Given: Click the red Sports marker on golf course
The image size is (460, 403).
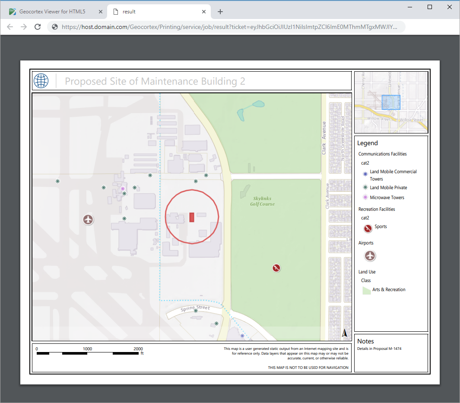Looking at the screenshot, I should [276, 268].
